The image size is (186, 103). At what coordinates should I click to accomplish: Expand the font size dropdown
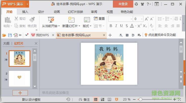coord(142,19)
